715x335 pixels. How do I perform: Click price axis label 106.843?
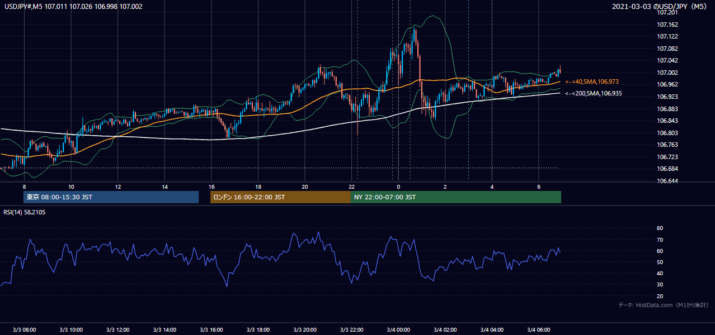pos(667,121)
